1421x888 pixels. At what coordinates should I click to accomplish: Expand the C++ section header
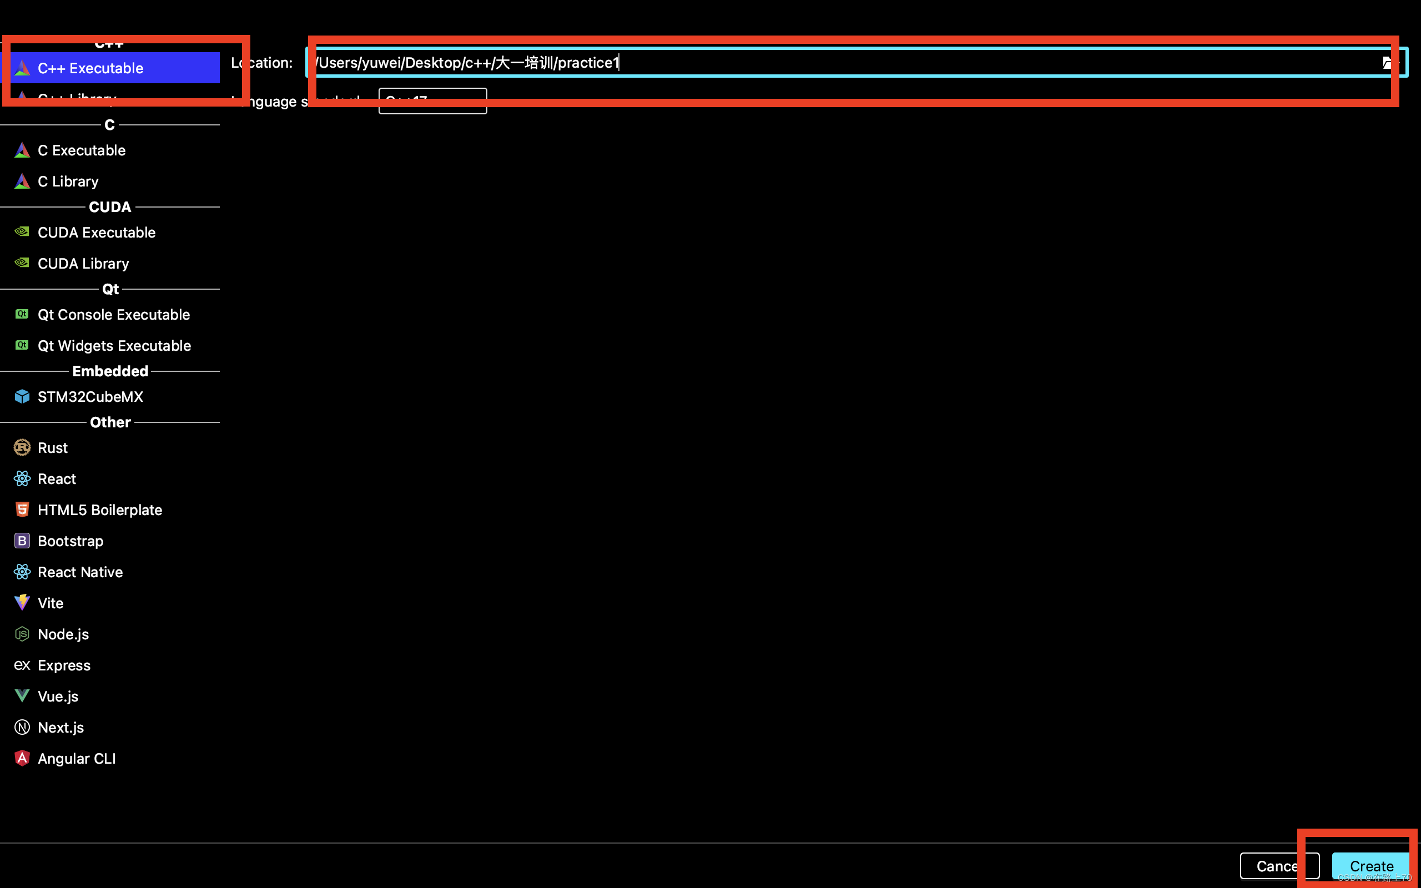tap(108, 41)
